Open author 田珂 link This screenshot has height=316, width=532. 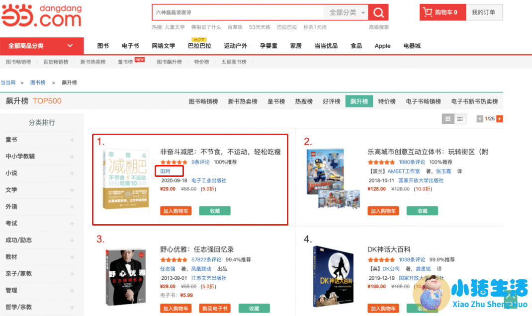(x=165, y=171)
